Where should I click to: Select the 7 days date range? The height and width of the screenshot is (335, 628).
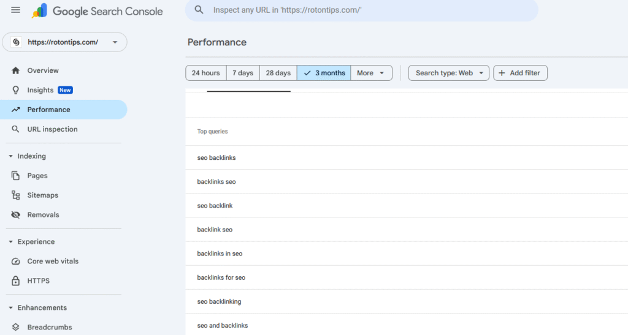click(243, 73)
